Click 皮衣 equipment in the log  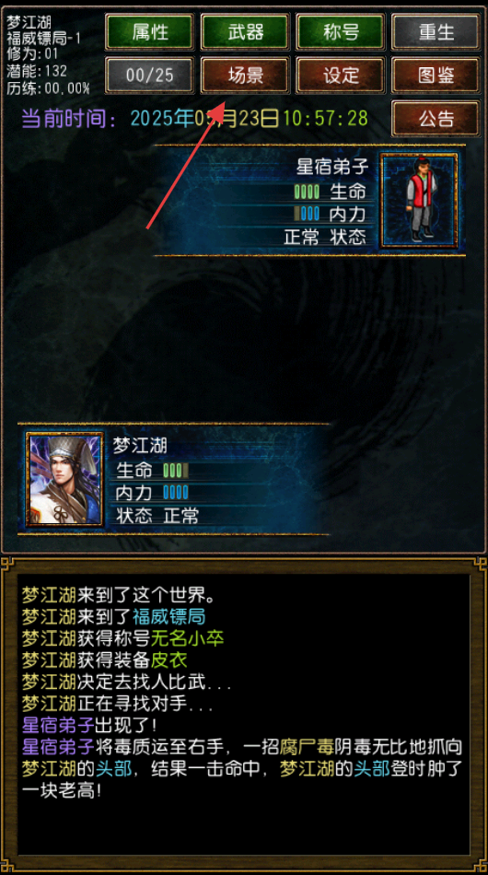tap(169, 660)
